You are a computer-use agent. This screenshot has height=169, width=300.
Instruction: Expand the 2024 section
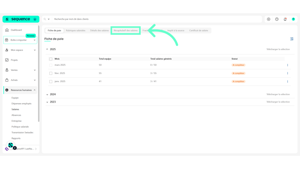click(47, 94)
